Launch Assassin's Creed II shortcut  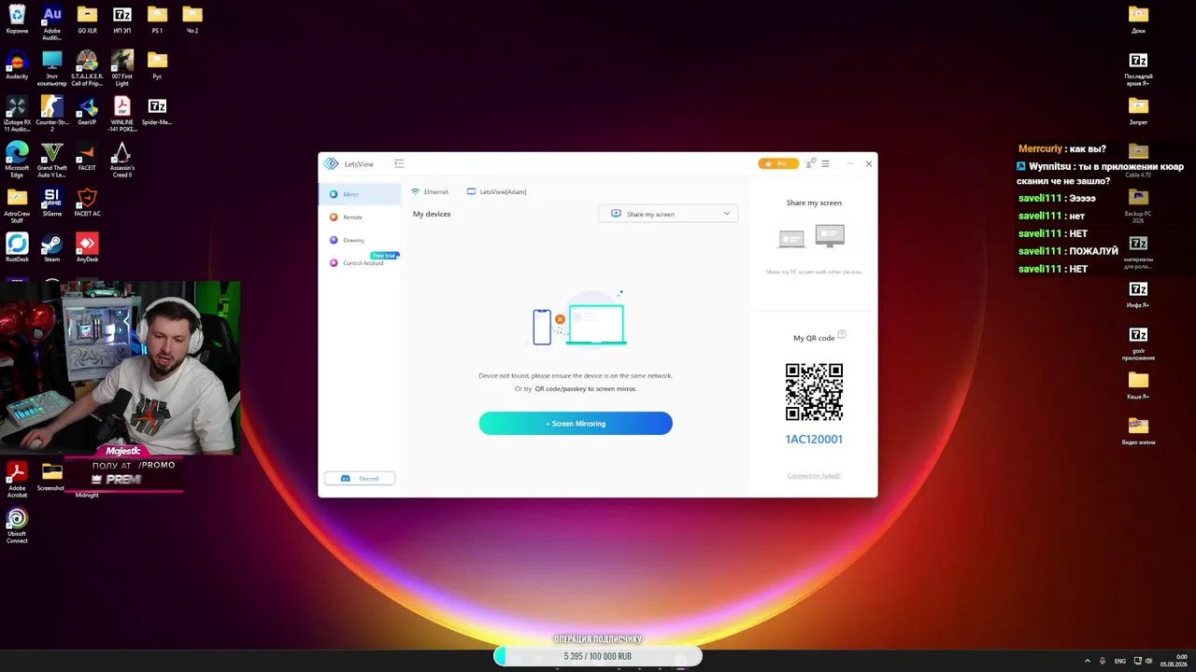click(122, 160)
